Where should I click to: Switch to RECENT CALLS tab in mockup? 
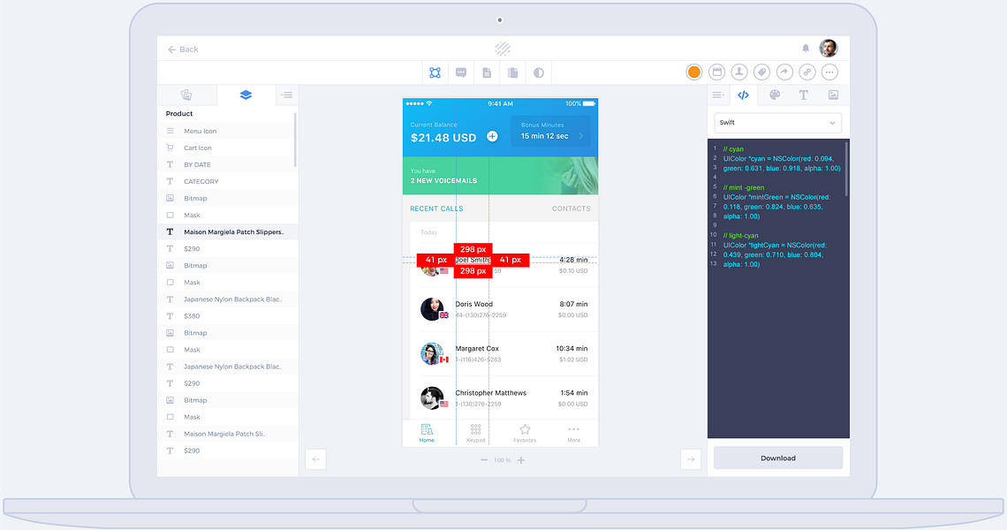pos(436,208)
